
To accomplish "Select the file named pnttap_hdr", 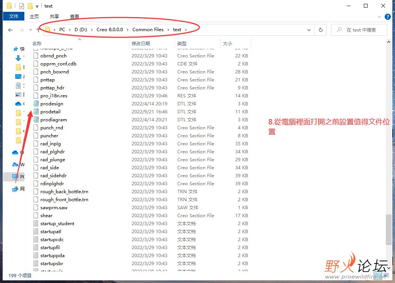I will [52, 87].
